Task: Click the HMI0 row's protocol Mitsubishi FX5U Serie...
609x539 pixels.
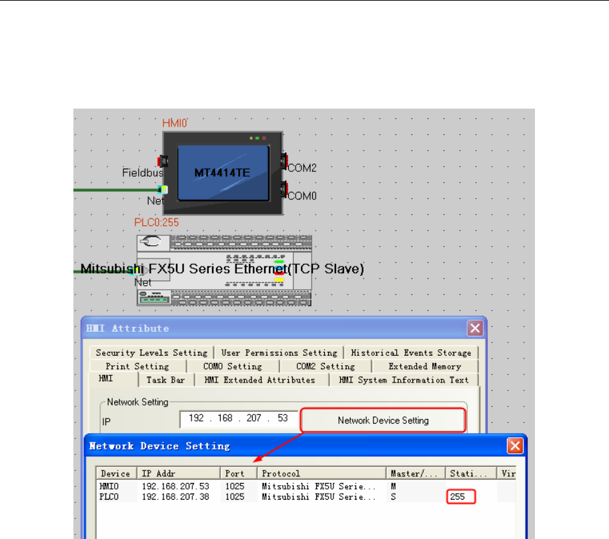Action: (318, 486)
